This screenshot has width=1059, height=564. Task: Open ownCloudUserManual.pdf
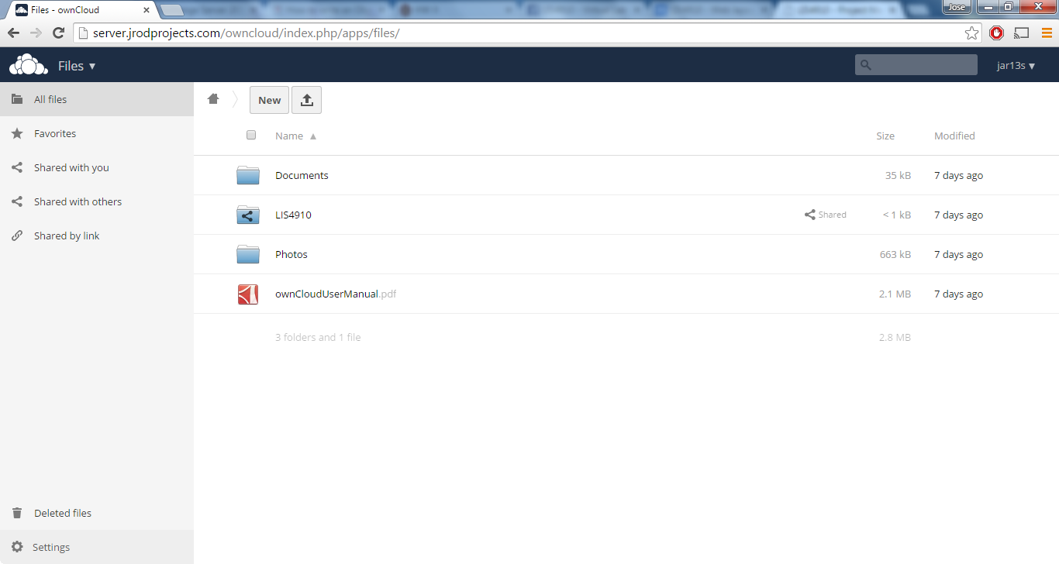pos(336,294)
